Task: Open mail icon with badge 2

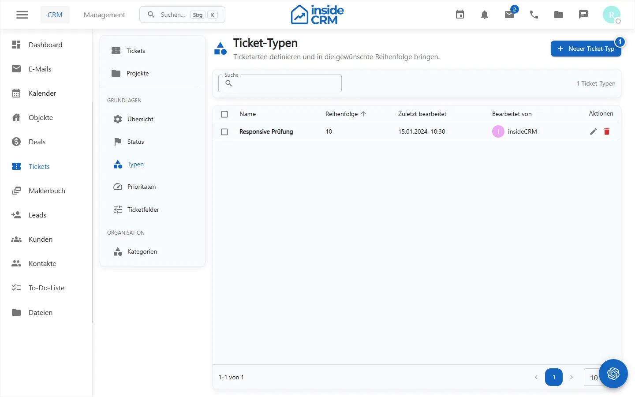Action: pos(509,15)
